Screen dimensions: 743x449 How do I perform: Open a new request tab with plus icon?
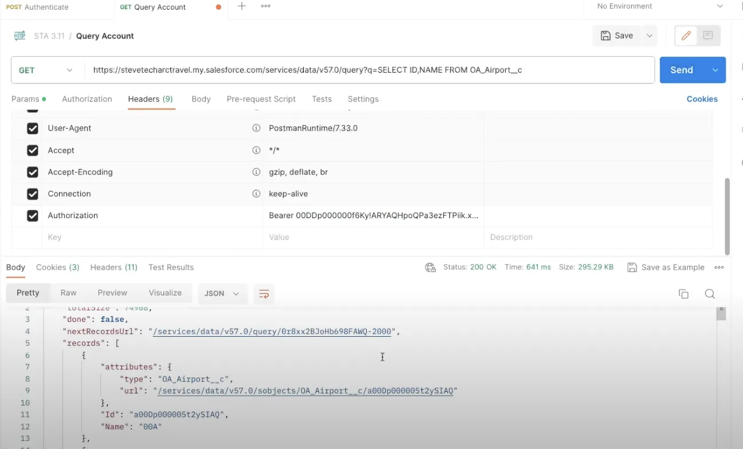click(x=242, y=6)
